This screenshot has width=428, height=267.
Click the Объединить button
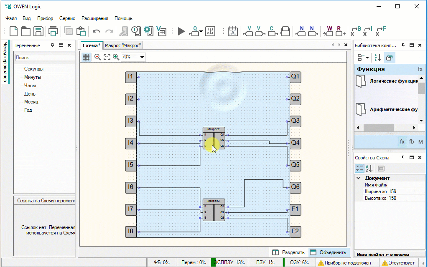[x=329, y=252]
